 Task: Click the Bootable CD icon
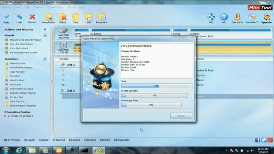coord(252,18)
